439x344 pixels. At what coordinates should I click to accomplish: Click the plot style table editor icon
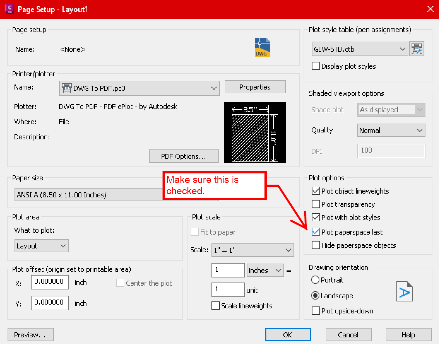(x=417, y=49)
